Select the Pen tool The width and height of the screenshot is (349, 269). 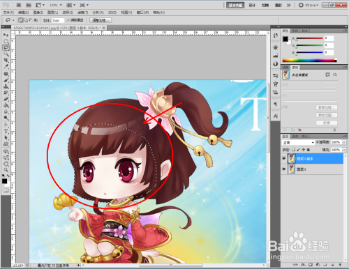6,125
